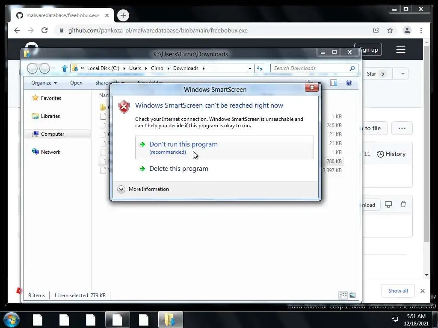Expand arrow after Downloads breadcrumb

tap(203, 69)
